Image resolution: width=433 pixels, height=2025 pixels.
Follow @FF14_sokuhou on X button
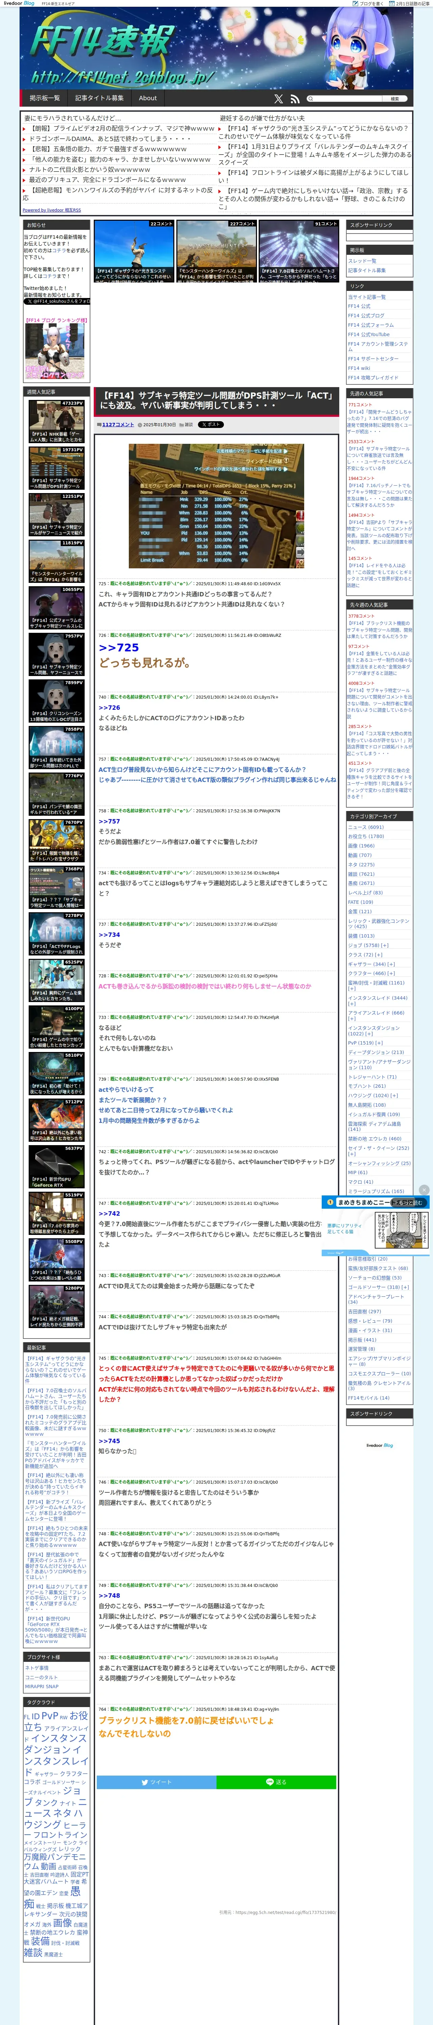57,301
